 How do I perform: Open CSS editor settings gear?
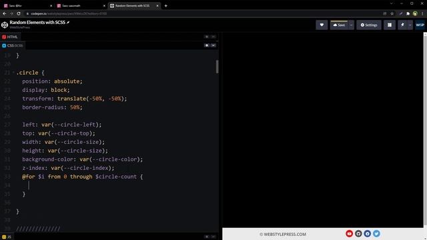click(x=207, y=45)
